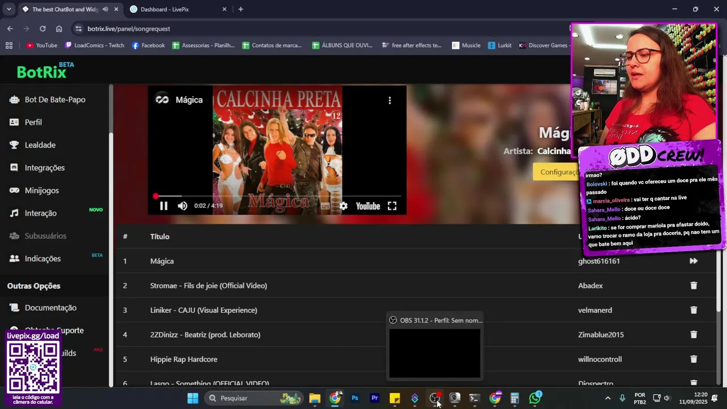This screenshot has height=409, width=727.
Task: Open the tab search dropdown arrow
Action: (9, 9)
